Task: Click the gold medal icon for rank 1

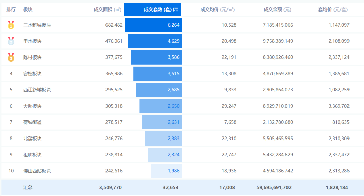Action: pyautogui.click(x=11, y=25)
